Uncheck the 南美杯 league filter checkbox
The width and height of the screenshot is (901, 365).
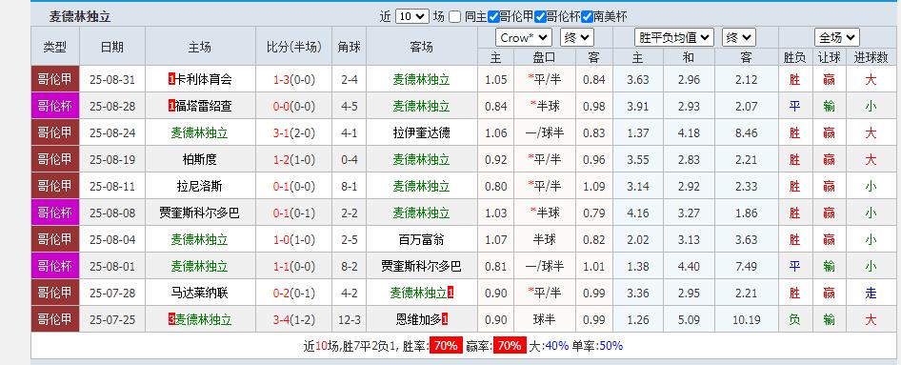(587, 17)
